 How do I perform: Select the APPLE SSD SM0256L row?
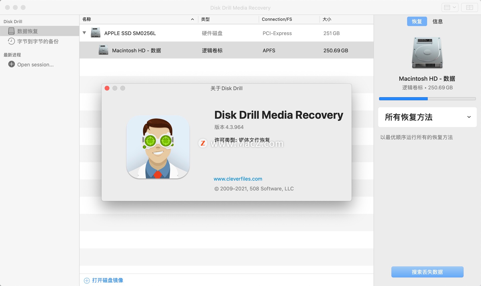(x=226, y=33)
